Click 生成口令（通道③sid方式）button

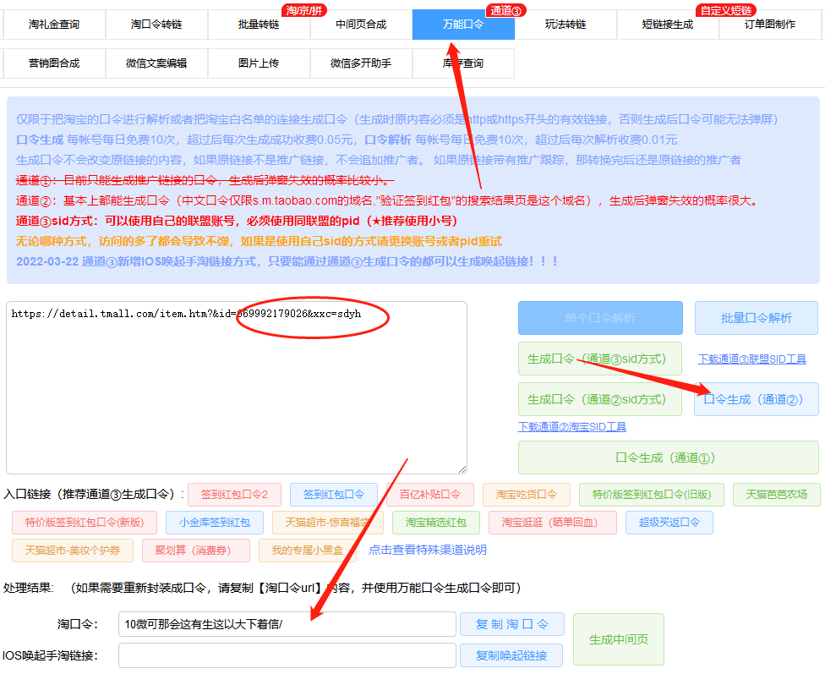[600, 359]
